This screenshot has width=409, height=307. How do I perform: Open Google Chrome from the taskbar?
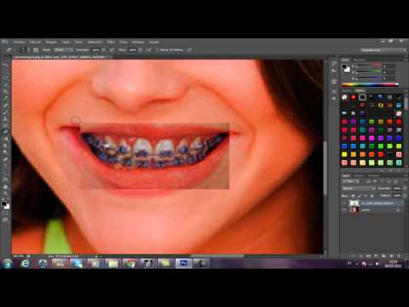(x=130, y=264)
